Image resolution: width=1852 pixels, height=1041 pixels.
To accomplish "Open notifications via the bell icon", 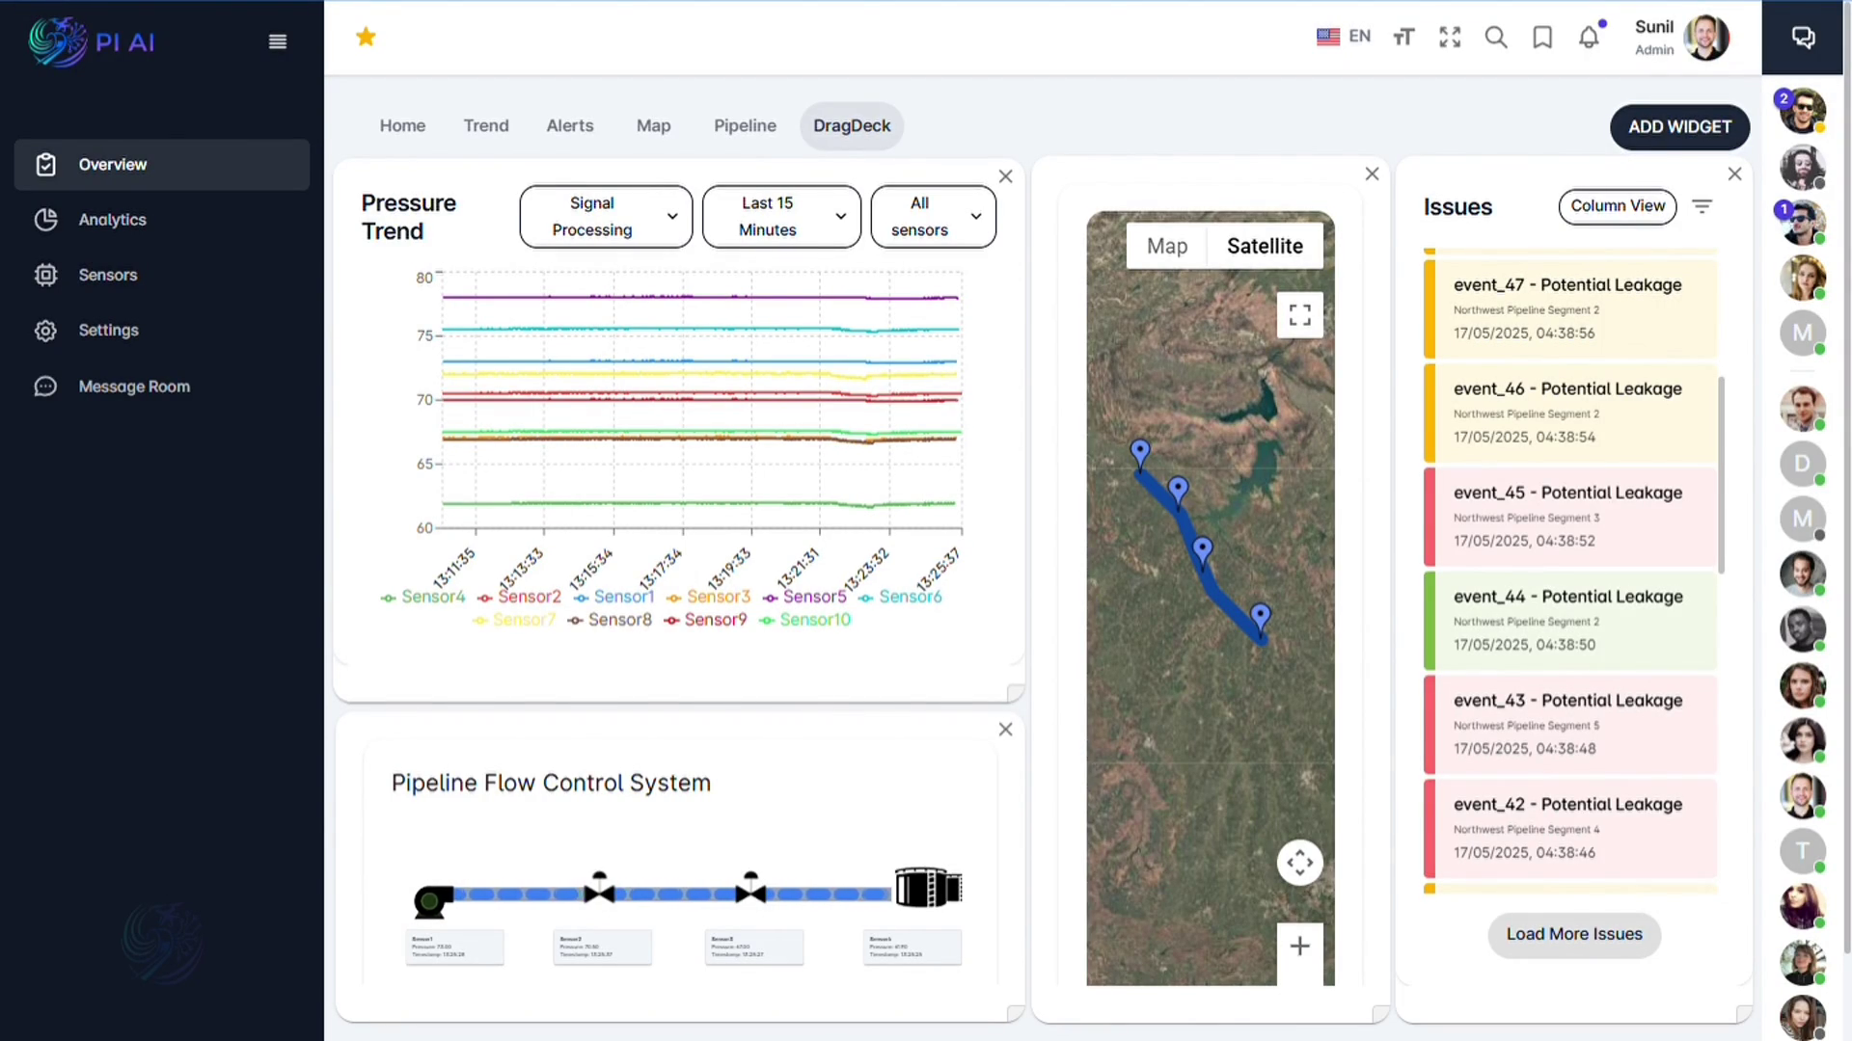I will 1589,37.
